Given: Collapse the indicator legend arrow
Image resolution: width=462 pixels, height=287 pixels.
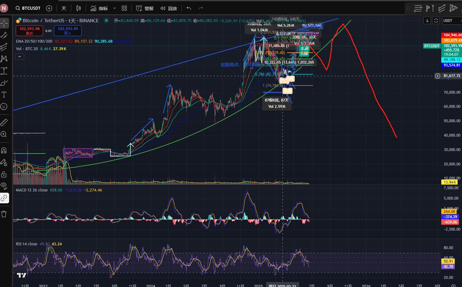Looking at the screenshot, I should click(x=20, y=56).
